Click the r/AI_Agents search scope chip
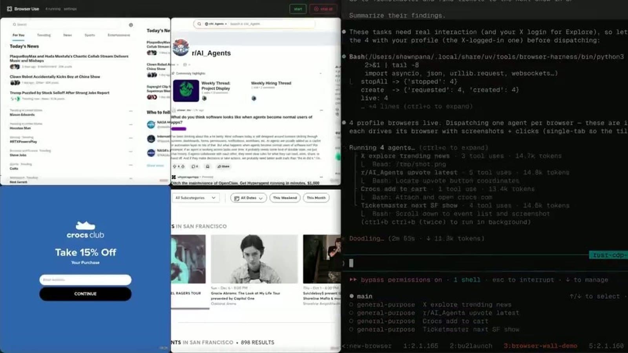The width and height of the screenshot is (628, 353). point(216,24)
